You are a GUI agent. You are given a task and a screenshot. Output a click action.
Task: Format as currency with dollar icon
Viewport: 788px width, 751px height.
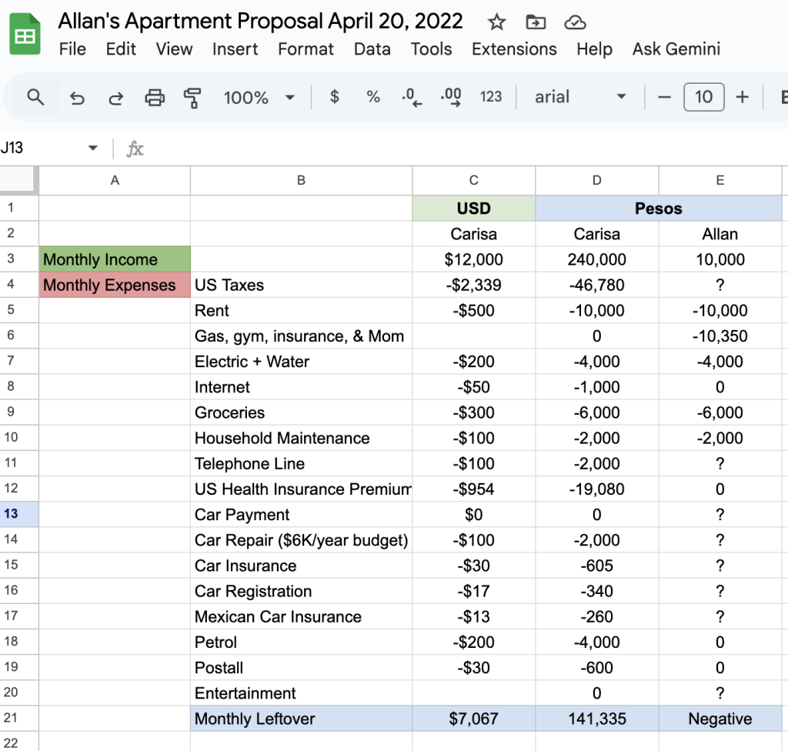pyautogui.click(x=334, y=97)
